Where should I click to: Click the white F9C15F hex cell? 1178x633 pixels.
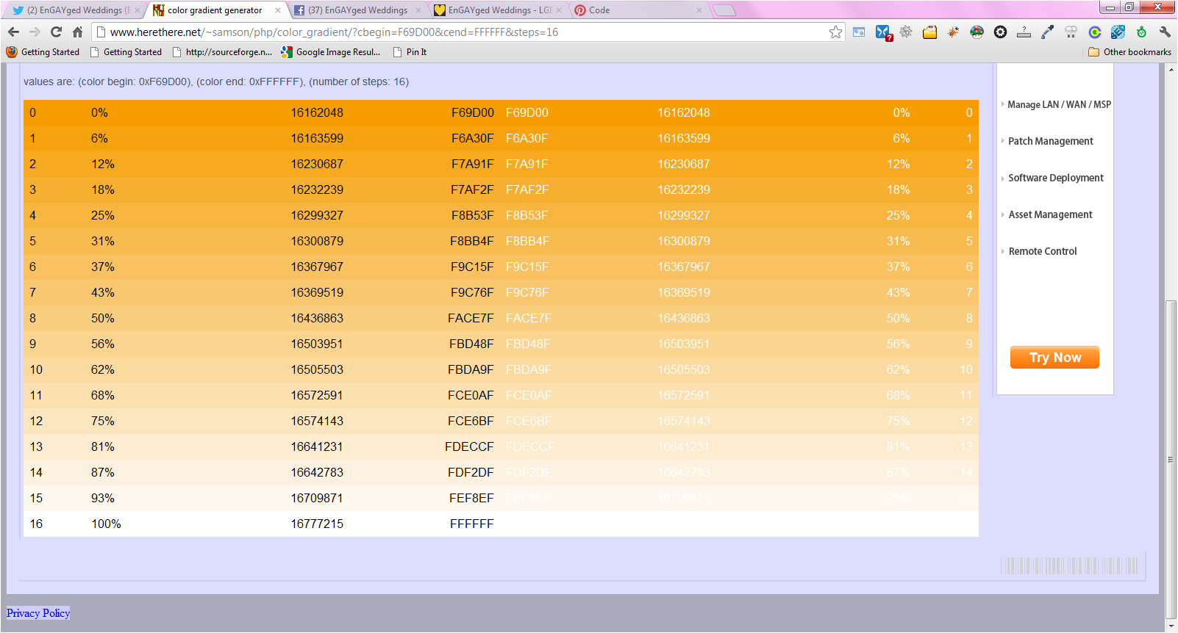click(527, 267)
